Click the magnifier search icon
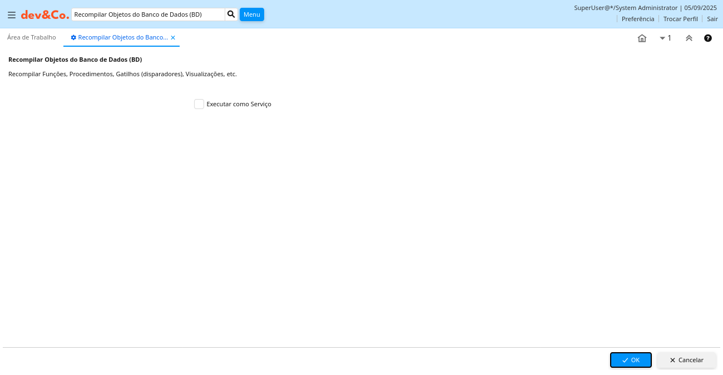This screenshot has height=375, width=723. (231, 14)
